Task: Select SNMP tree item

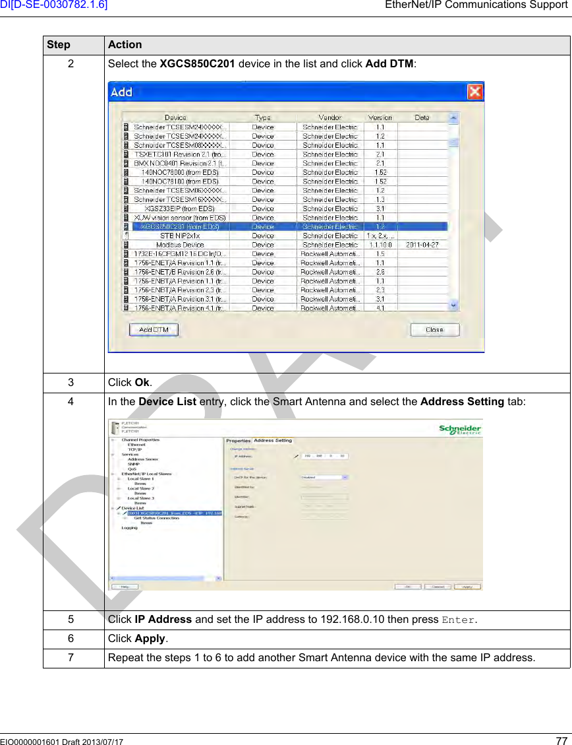Action: coord(133,464)
